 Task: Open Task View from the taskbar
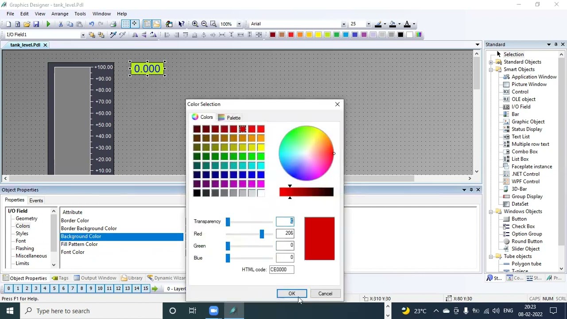point(193,311)
